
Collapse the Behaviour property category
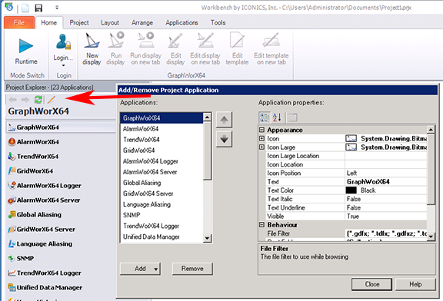pos(262,224)
